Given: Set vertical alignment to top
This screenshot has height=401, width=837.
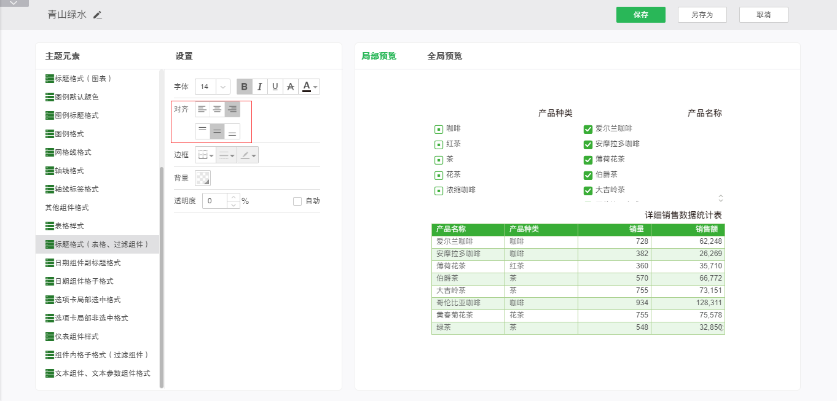Looking at the screenshot, I should click(202, 131).
